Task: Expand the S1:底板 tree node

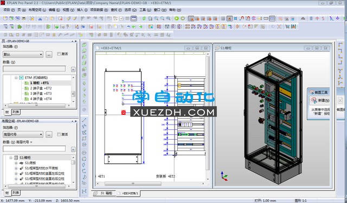Action: click(16, 163)
